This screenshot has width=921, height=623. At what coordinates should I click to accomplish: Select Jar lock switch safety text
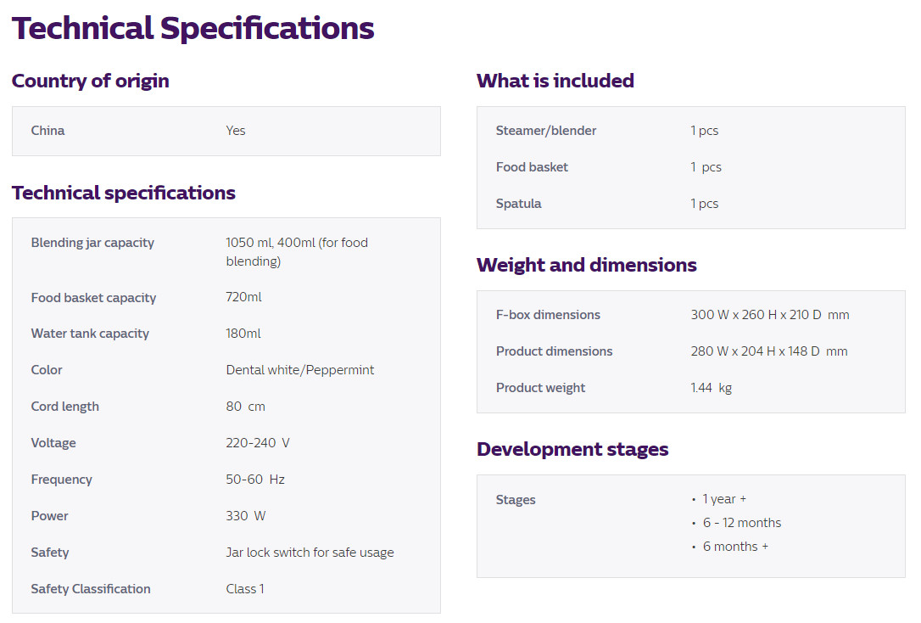point(310,553)
